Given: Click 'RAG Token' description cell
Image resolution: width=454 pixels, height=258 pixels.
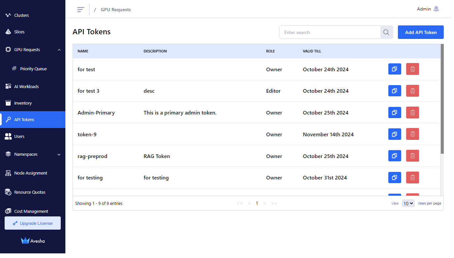Looking at the screenshot, I should pos(157,156).
